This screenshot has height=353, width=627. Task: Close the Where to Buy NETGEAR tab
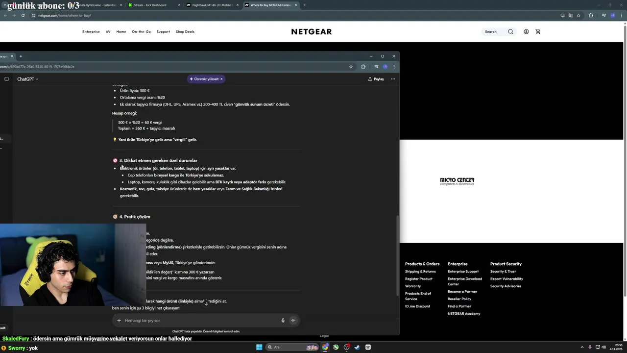point(296,5)
